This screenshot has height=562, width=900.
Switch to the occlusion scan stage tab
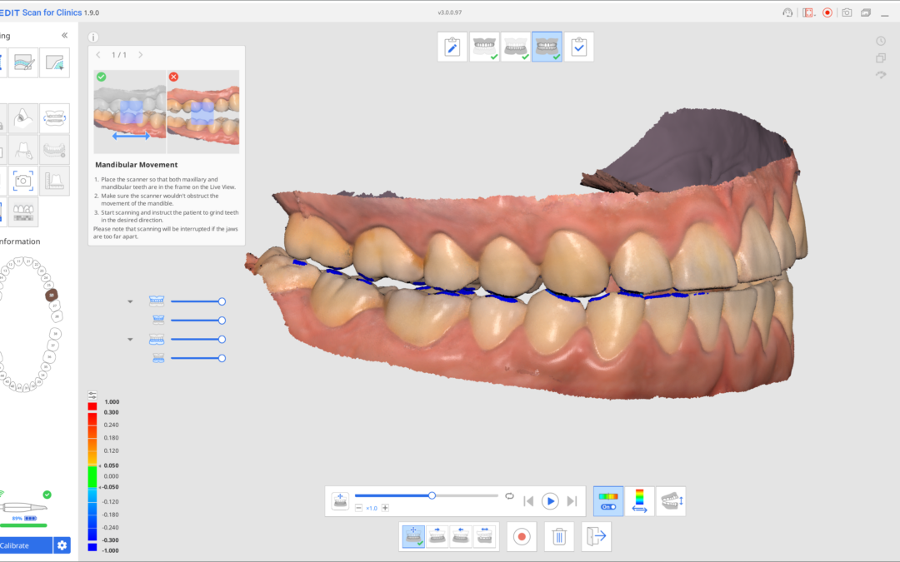click(x=547, y=47)
